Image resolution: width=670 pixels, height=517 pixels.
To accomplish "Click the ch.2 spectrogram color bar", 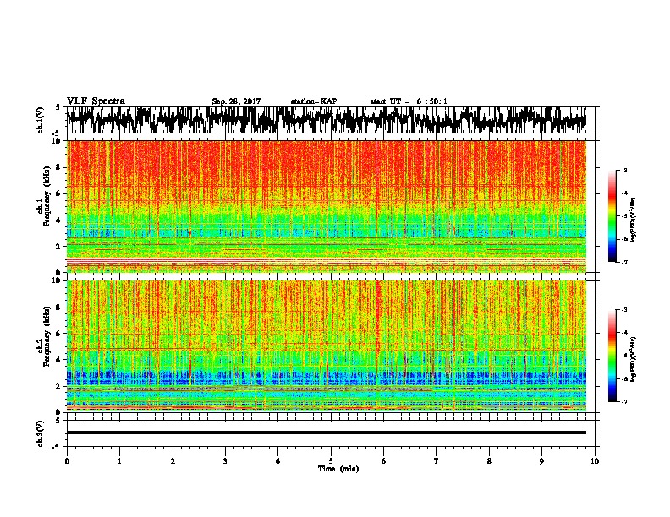I will 612,356.
